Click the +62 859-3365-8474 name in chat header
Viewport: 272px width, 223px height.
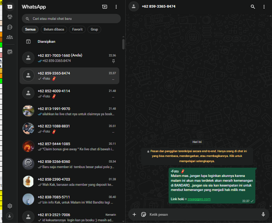click(158, 7)
